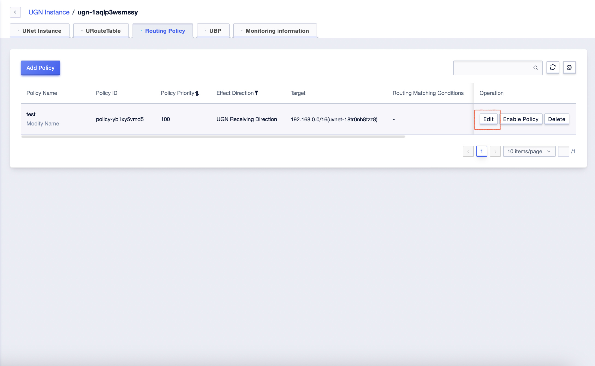595x366 pixels.
Task: Delete the test policy
Action: pyautogui.click(x=557, y=119)
